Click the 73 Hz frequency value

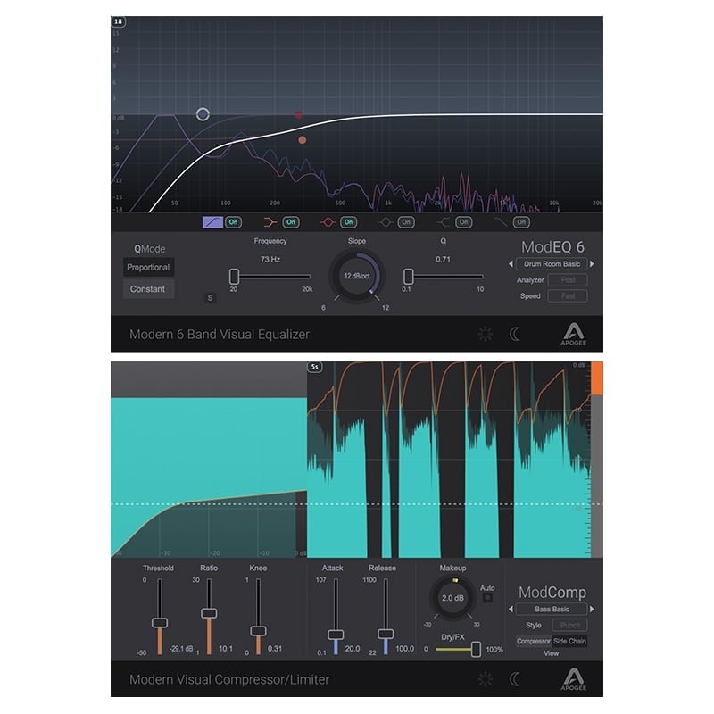270,259
